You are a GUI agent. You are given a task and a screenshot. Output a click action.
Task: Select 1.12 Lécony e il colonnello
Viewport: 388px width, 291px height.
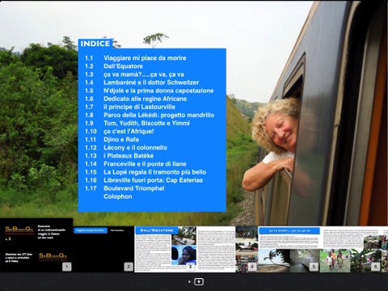point(126,148)
